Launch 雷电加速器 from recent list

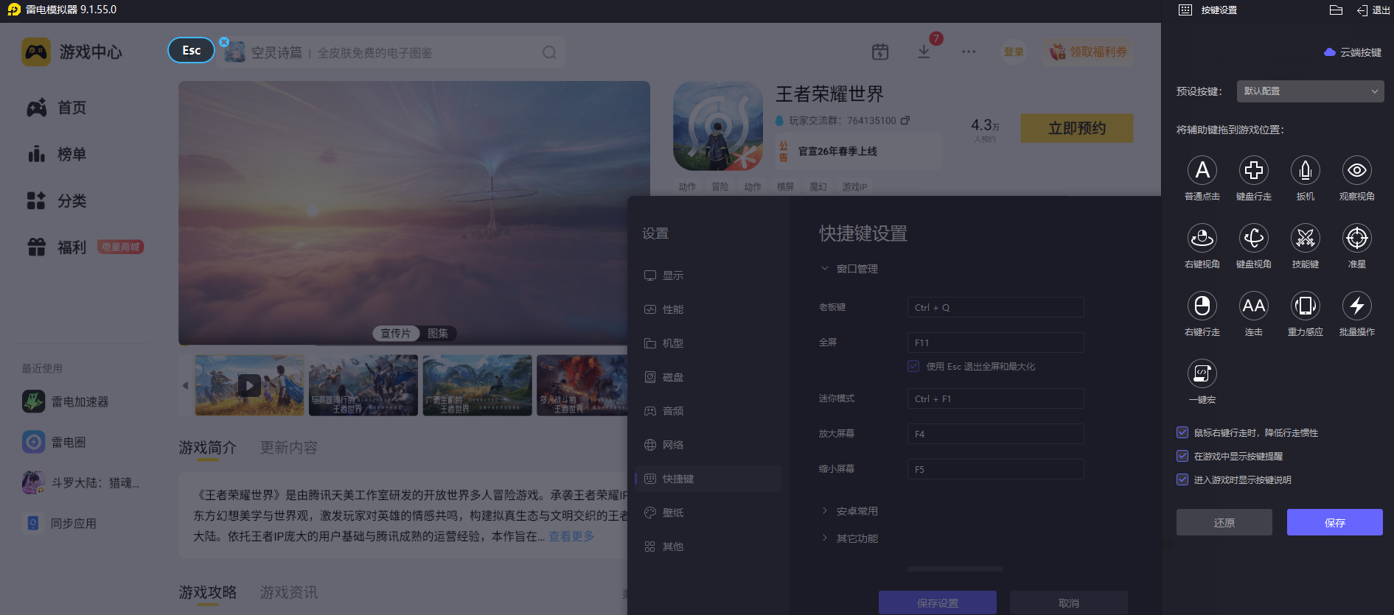coord(66,401)
